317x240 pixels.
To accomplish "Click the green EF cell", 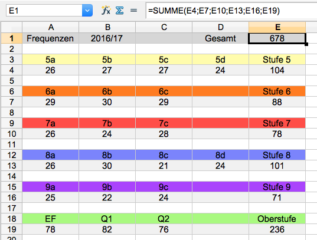I will click(51, 219).
